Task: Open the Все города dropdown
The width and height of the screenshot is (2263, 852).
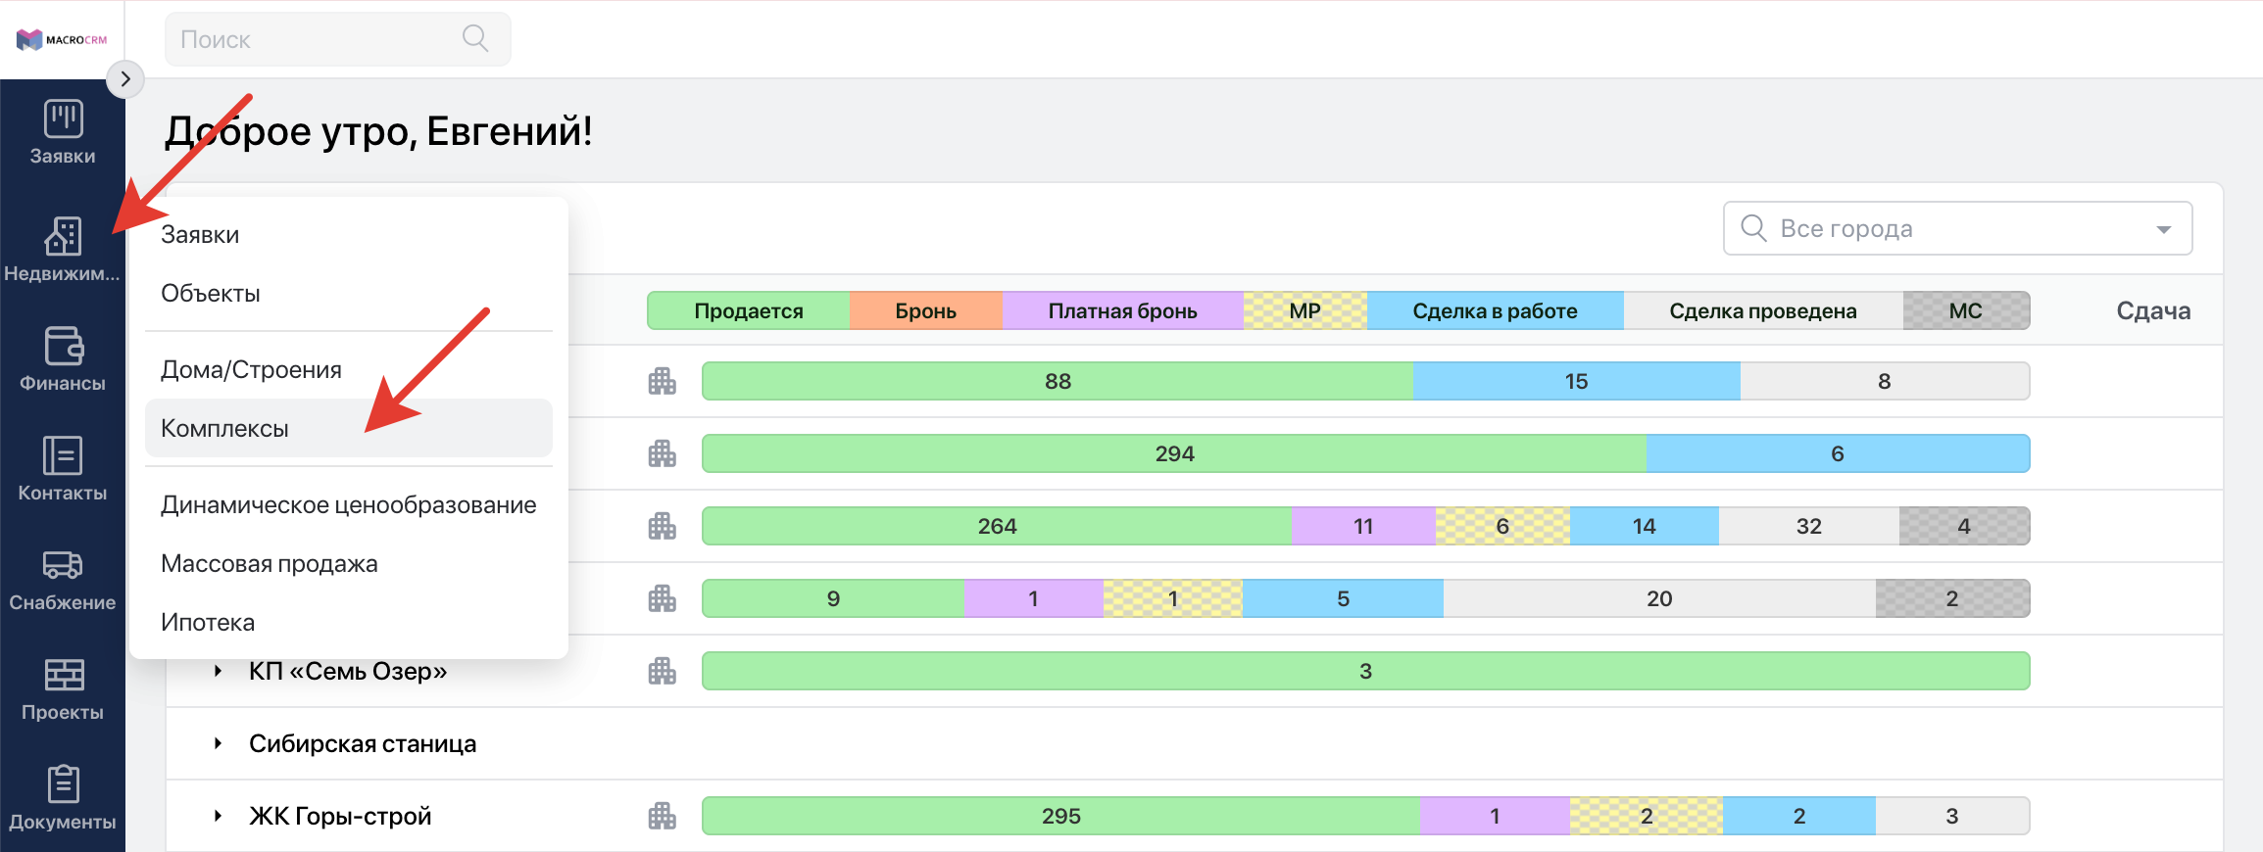Action: click(x=1957, y=228)
